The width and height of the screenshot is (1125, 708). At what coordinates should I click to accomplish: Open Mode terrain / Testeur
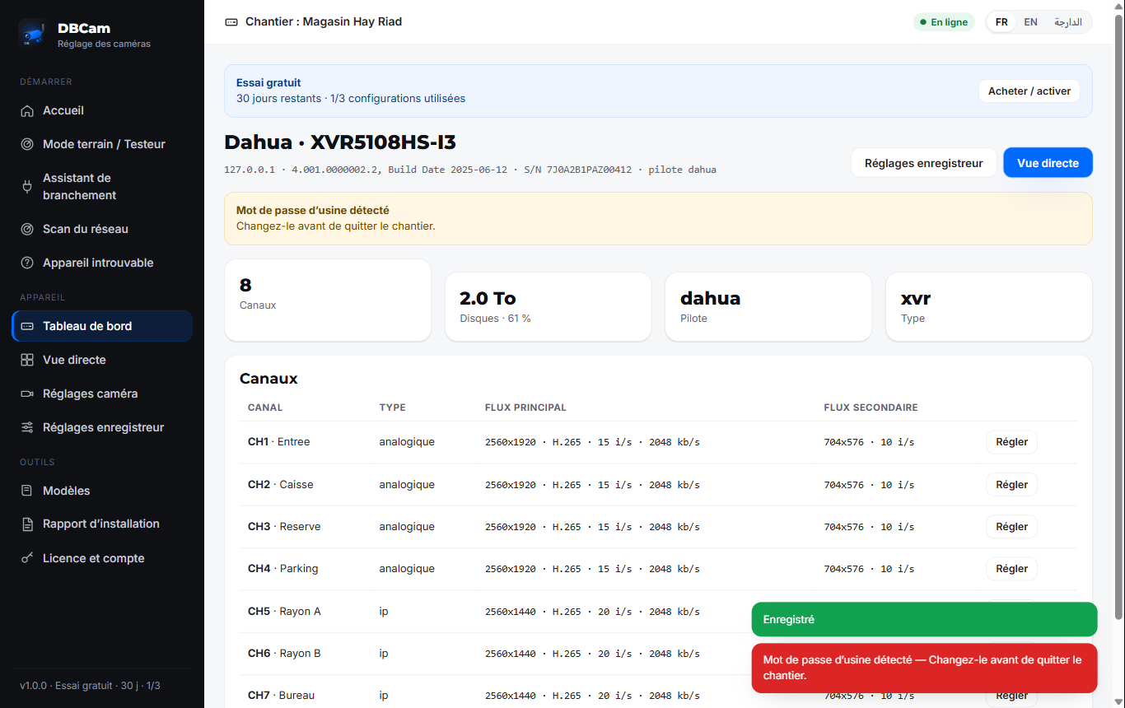coord(102,145)
